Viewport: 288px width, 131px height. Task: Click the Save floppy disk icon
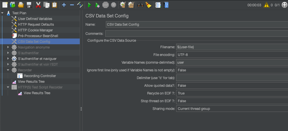(x=29, y=5)
